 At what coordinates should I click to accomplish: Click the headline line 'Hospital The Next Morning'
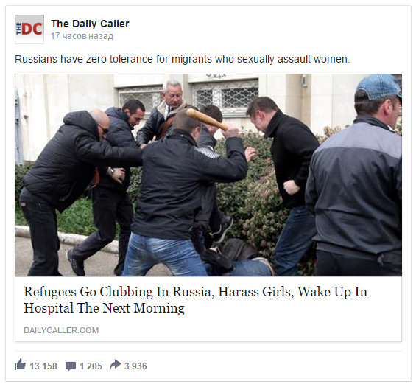[104, 308]
